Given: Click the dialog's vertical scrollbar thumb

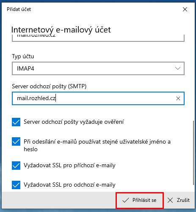Looking at the screenshot, I should coord(193,153).
